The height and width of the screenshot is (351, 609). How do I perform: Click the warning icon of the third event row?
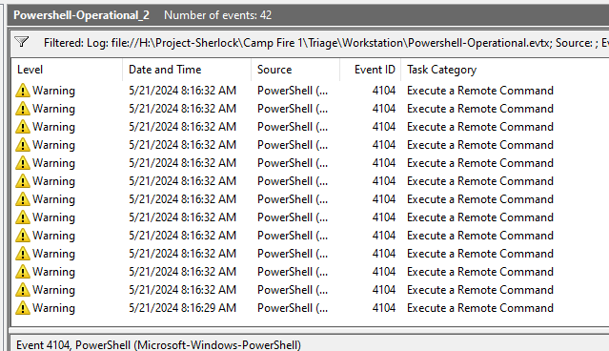(x=23, y=127)
